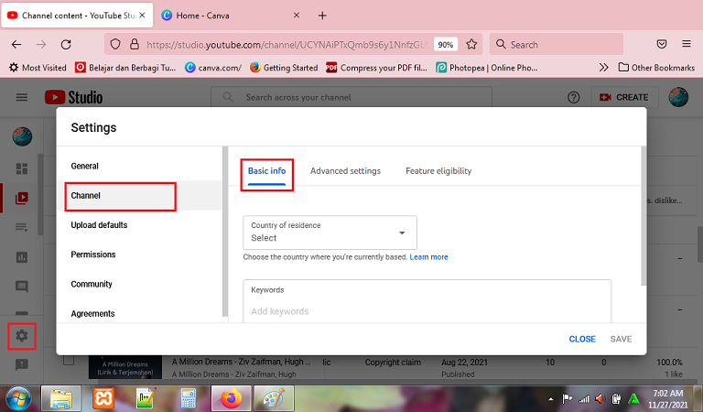Select Agreements in settings menu
This screenshot has width=703, height=412.
point(140,313)
